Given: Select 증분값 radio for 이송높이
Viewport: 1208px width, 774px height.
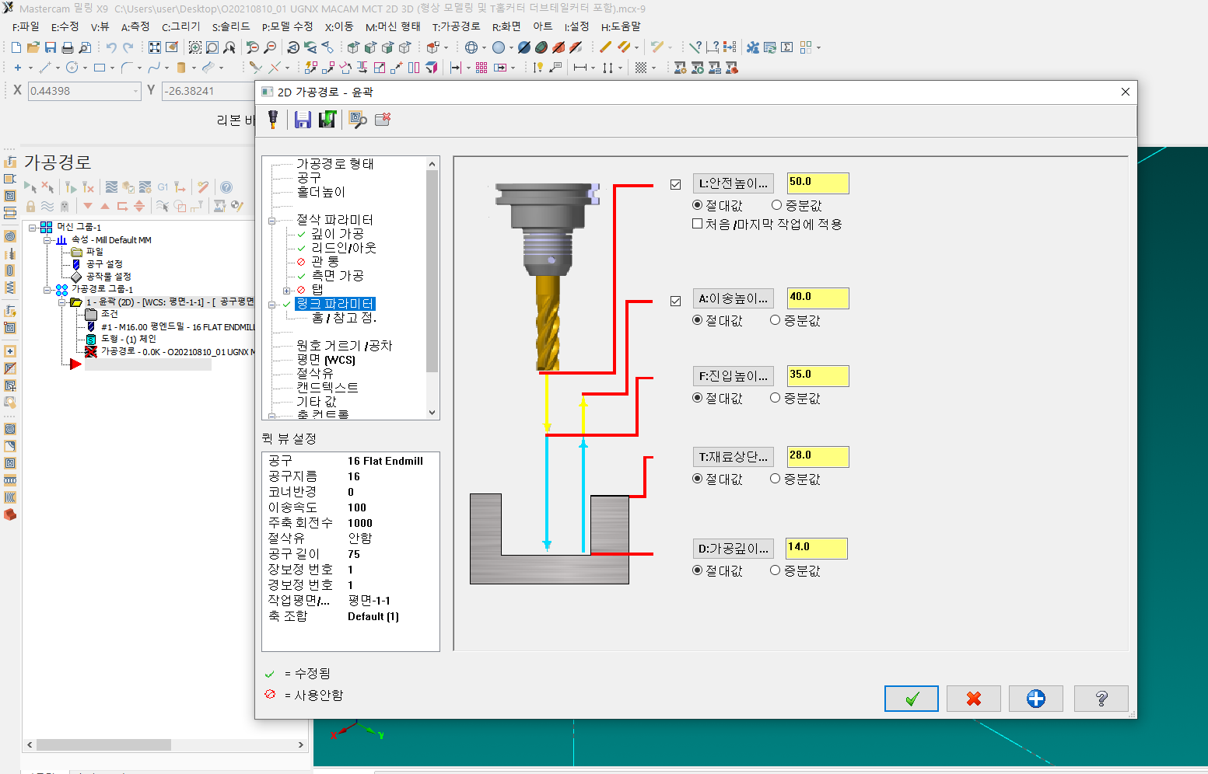Looking at the screenshot, I should click(x=775, y=320).
